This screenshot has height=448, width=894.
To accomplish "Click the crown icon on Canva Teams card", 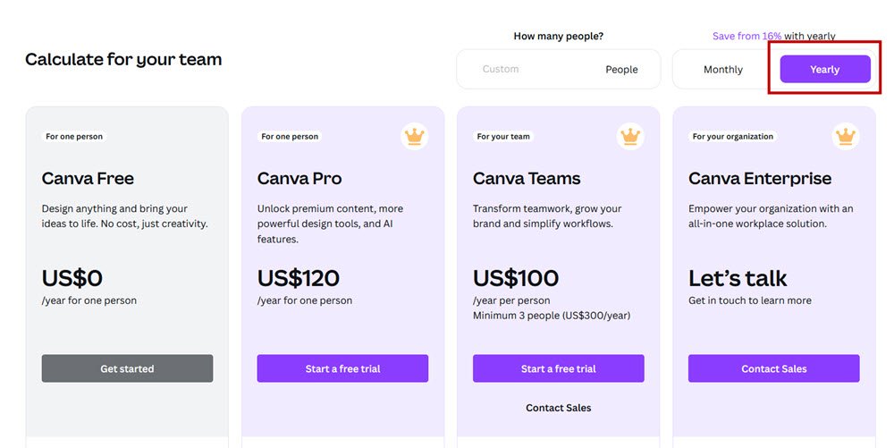I will [x=630, y=137].
